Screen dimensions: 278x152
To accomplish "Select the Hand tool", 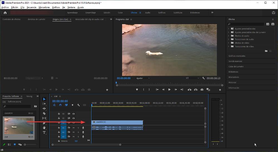I will pyautogui.click(x=44, y=128).
